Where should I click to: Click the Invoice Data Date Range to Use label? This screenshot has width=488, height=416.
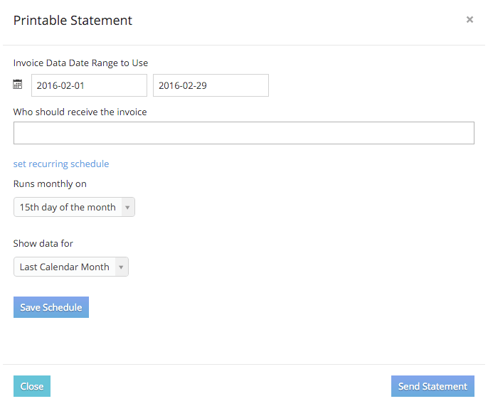tap(80, 63)
